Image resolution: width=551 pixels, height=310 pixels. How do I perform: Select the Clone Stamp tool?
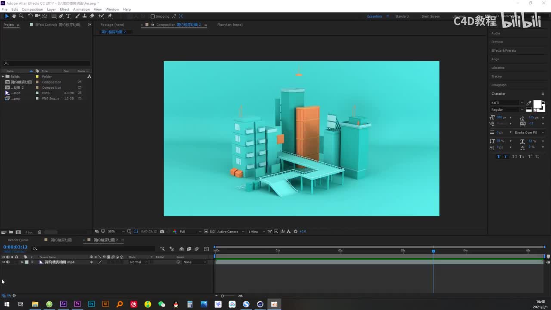(84, 16)
